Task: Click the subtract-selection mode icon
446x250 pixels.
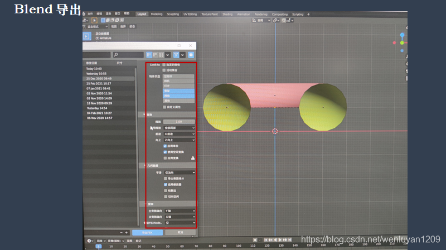Action: [113, 21]
